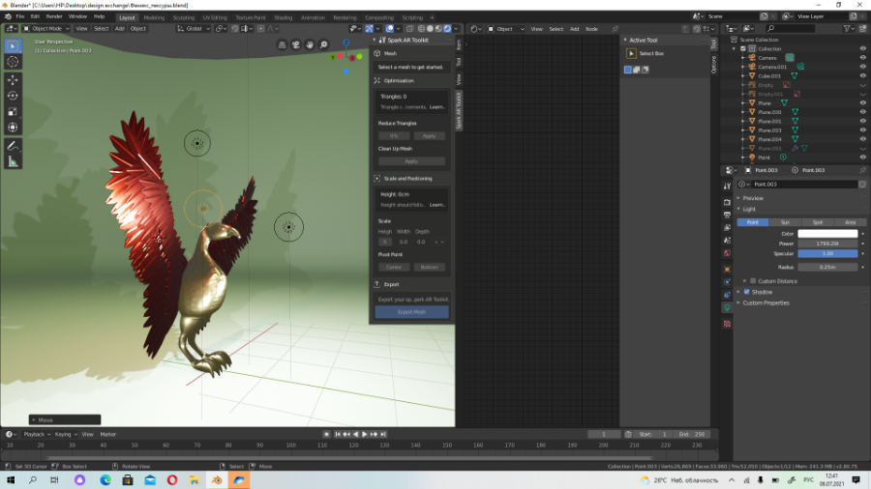Switch to the Modeling workspace tab
The height and width of the screenshot is (489, 871).
tap(154, 17)
